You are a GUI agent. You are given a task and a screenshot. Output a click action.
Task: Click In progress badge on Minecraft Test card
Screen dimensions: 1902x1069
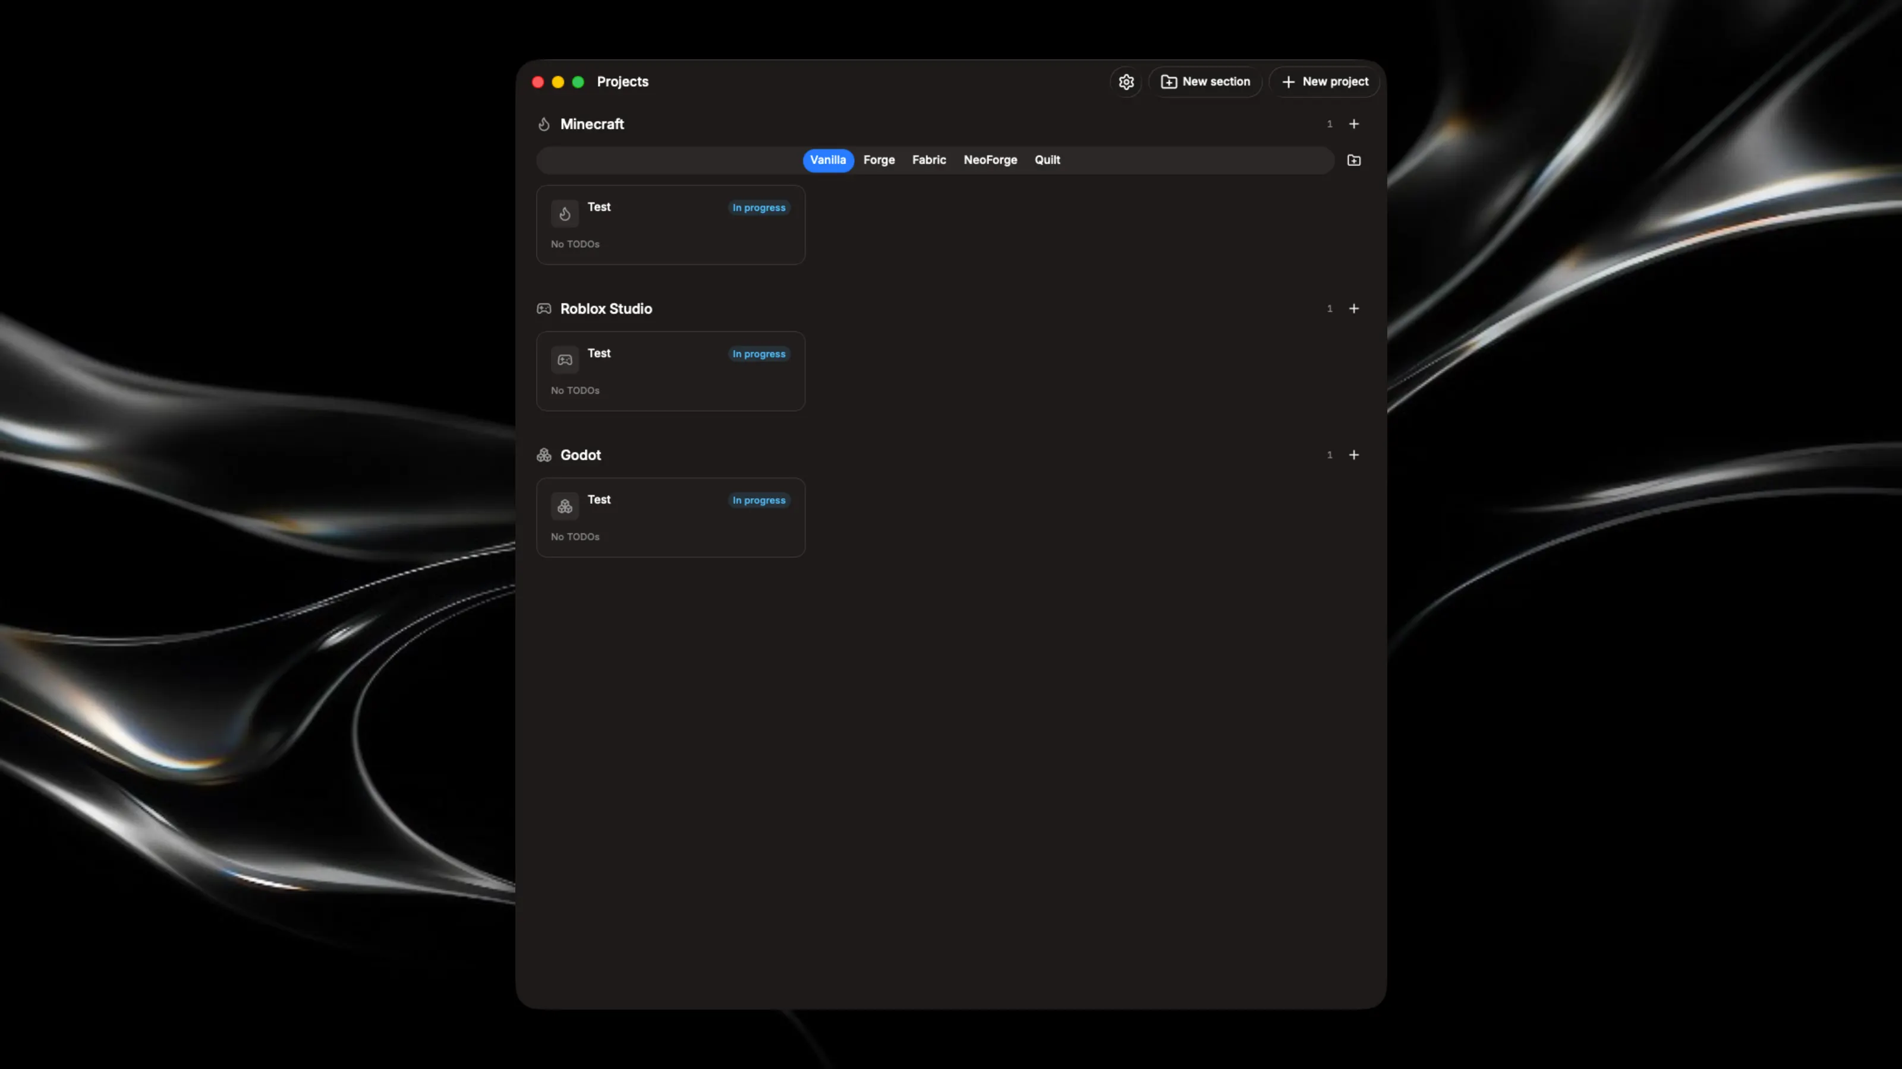759,208
